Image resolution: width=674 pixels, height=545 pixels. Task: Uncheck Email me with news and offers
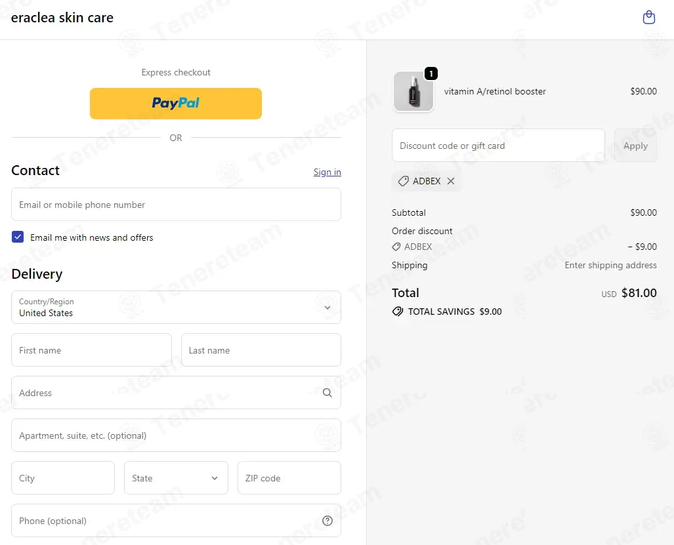(x=18, y=237)
